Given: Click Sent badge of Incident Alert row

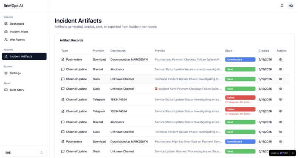Looking at the screenshot, I should (240, 89).
